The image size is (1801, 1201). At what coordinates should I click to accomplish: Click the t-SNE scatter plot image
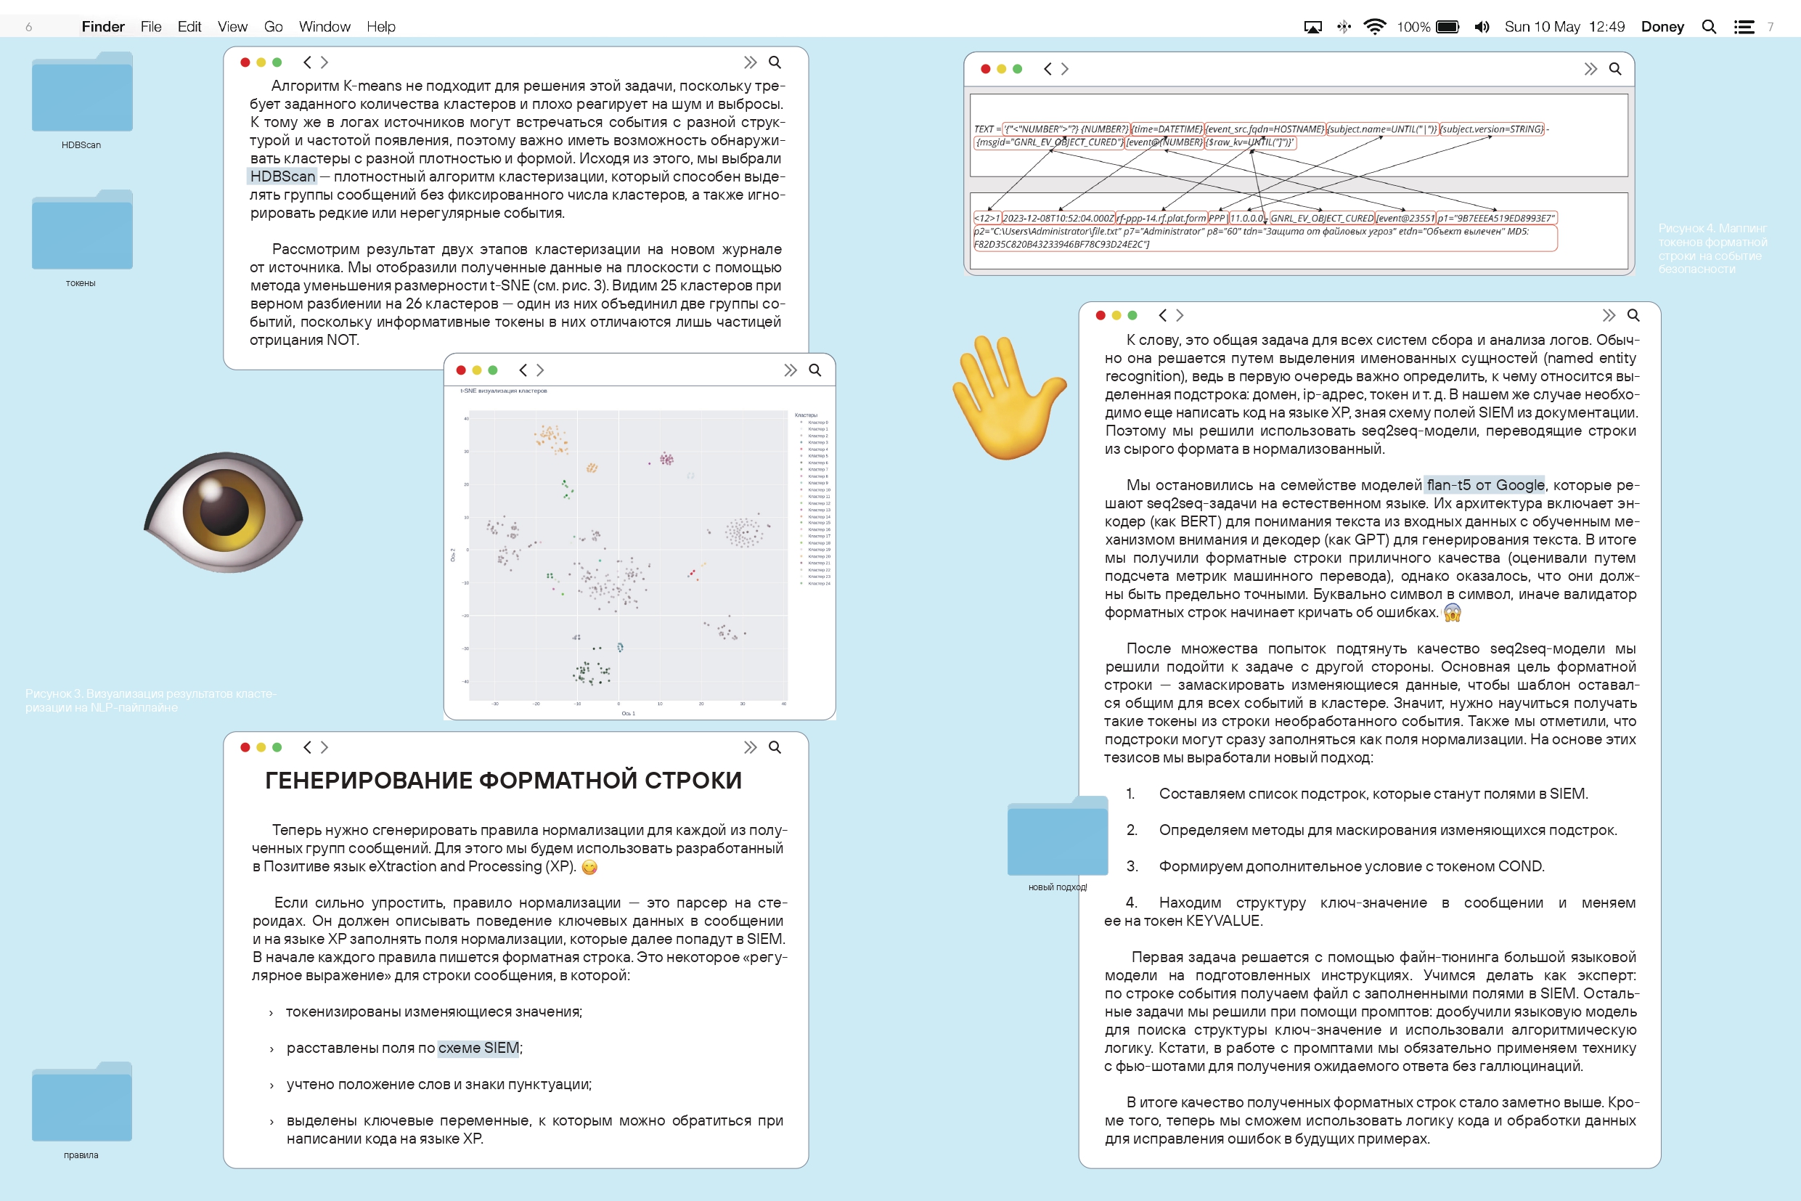tap(628, 555)
